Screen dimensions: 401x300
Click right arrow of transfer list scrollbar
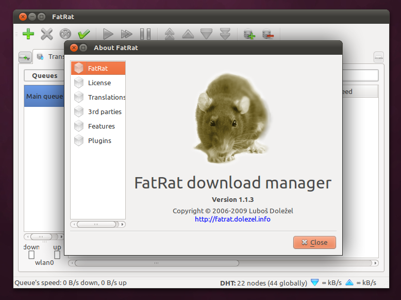[375, 263]
